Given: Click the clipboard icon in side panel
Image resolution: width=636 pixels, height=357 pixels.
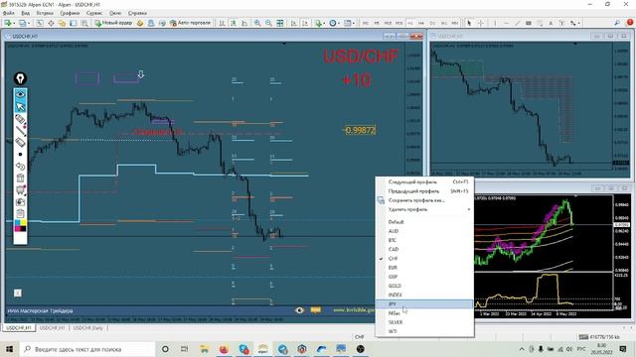Looking at the screenshot, I should 20,213.
